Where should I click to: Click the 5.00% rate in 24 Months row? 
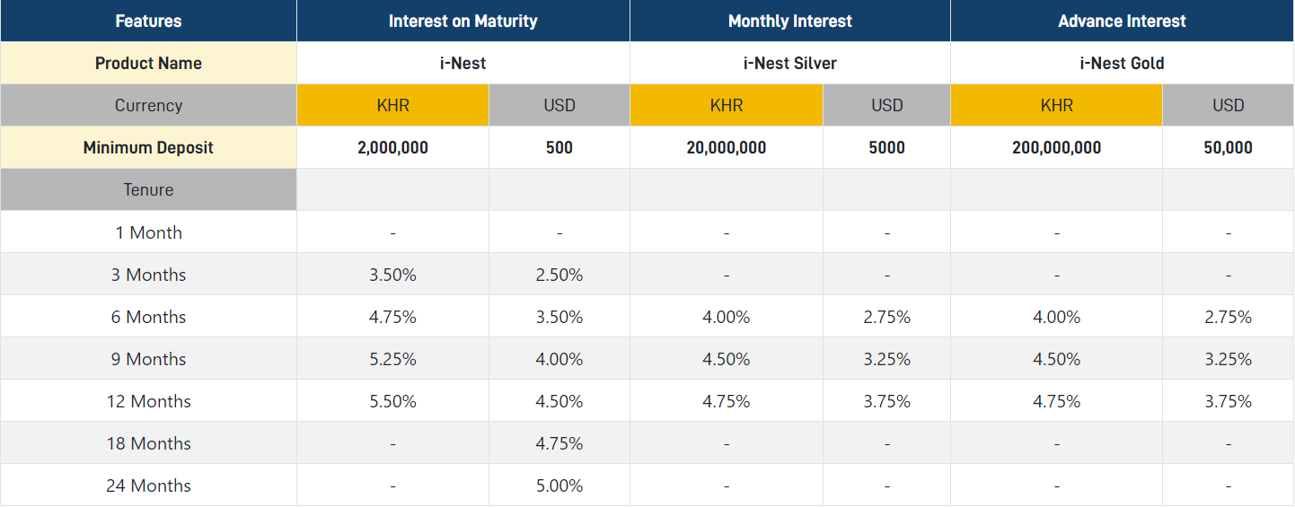pos(559,485)
